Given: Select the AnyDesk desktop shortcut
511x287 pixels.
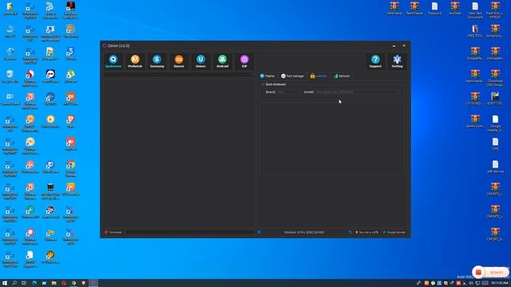Looking at the screenshot, I should (x=455, y=9).
